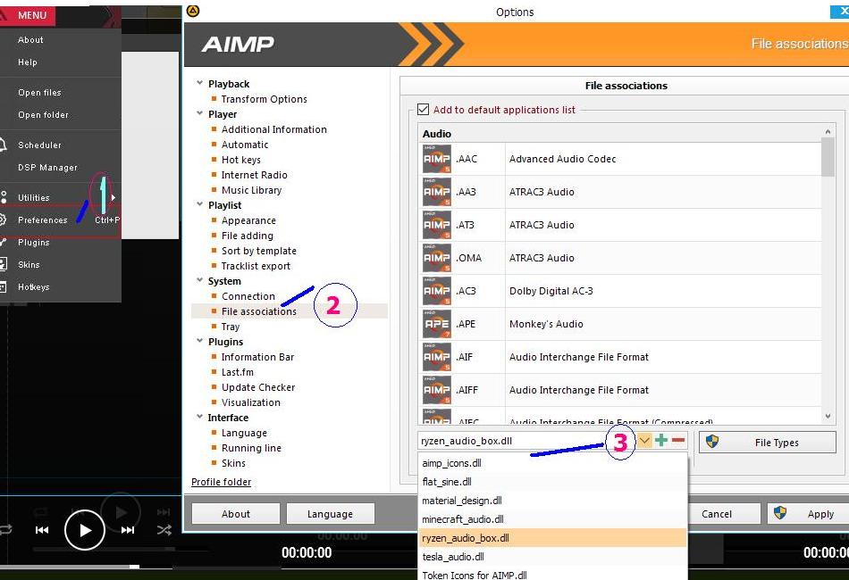Click the Preferences gear icon

[x=3, y=220]
